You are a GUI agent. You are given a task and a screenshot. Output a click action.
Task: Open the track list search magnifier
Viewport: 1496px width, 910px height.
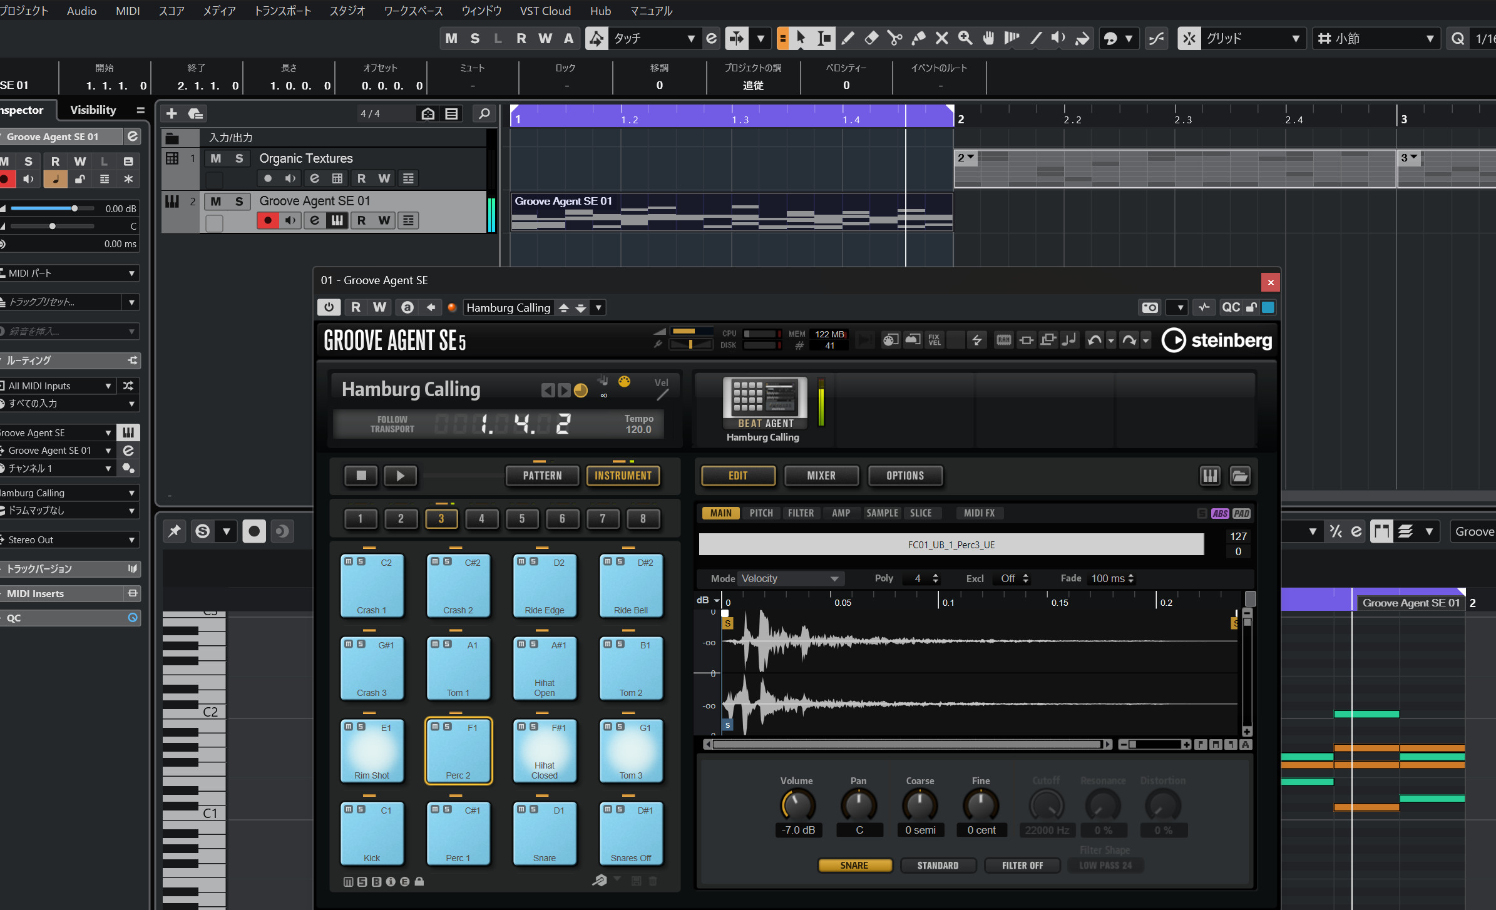484,113
